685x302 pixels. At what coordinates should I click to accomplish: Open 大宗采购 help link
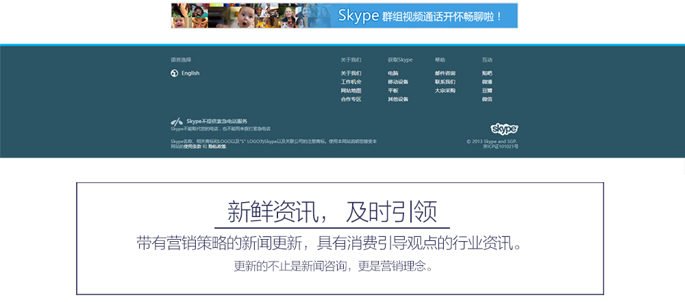445,91
